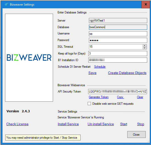Click the 'Bizweaver Webservice' section heading
The width and height of the screenshot is (151, 145).
[x=71, y=85]
